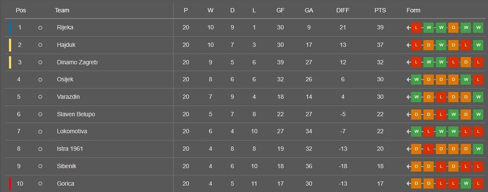Click the blue position bar beside Rijeka
The image size is (488, 192).
coord(10,28)
